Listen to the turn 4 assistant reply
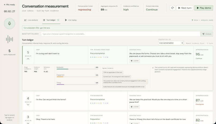 (135, 107)
